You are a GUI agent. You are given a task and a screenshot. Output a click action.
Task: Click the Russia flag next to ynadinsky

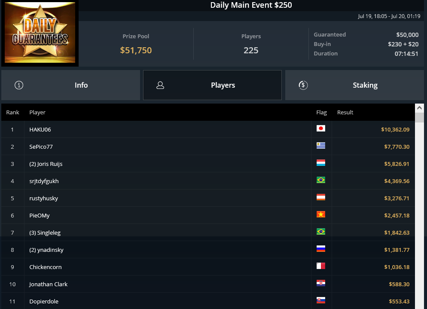point(321,248)
